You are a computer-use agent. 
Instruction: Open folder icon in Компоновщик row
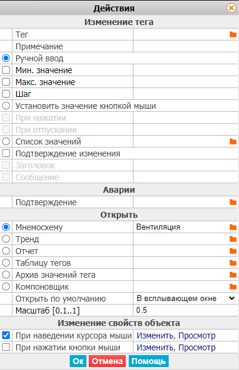(233, 287)
